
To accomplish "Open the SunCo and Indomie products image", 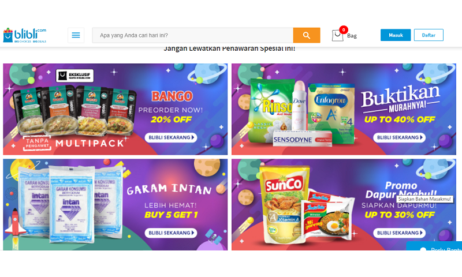I will point(307,205).
